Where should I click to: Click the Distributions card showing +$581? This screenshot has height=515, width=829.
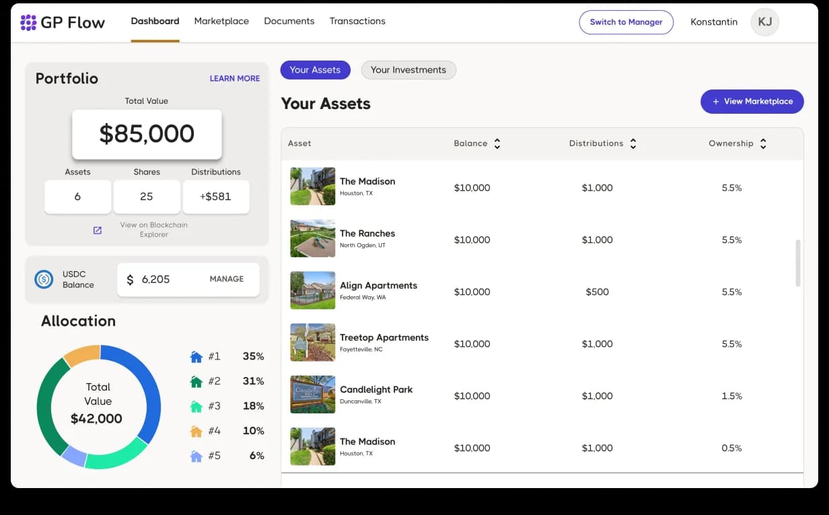pyautogui.click(x=216, y=197)
